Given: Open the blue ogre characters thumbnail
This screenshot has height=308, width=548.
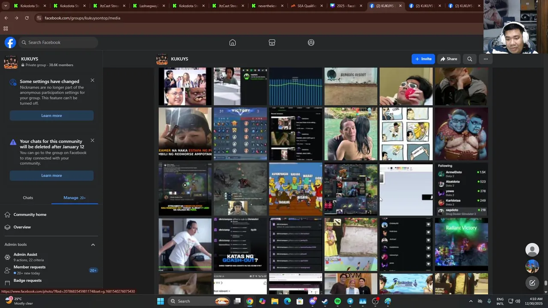Looking at the screenshot, I should pos(461,133).
